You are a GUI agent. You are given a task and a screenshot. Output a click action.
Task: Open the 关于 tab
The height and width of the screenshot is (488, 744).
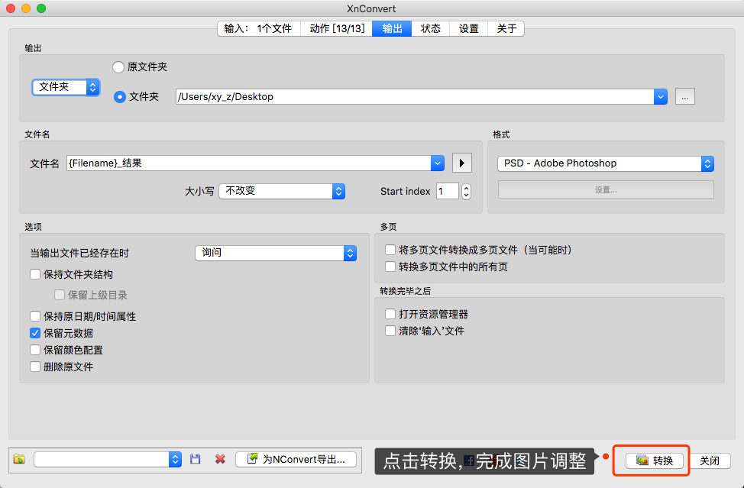point(506,28)
